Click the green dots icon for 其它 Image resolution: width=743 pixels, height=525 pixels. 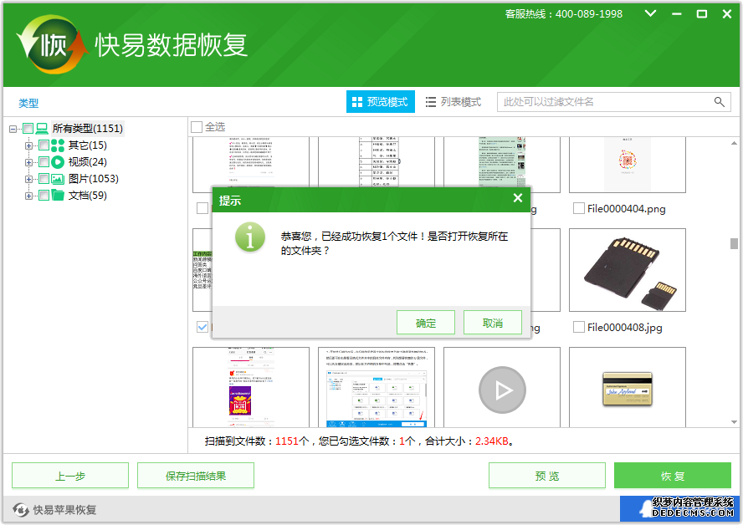pyautogui.click(x=58, y=145)
